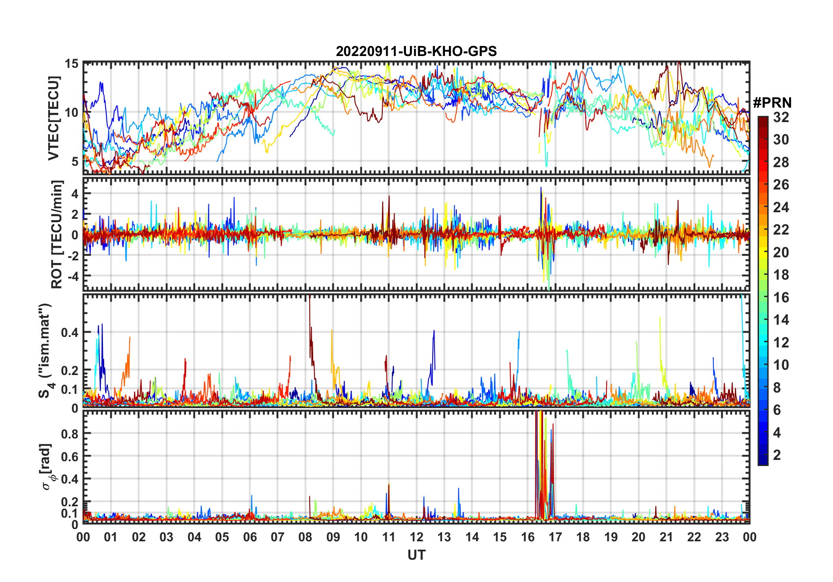Select colorbar tick label 26
The image size is (833, 582).
coord(781,185)
